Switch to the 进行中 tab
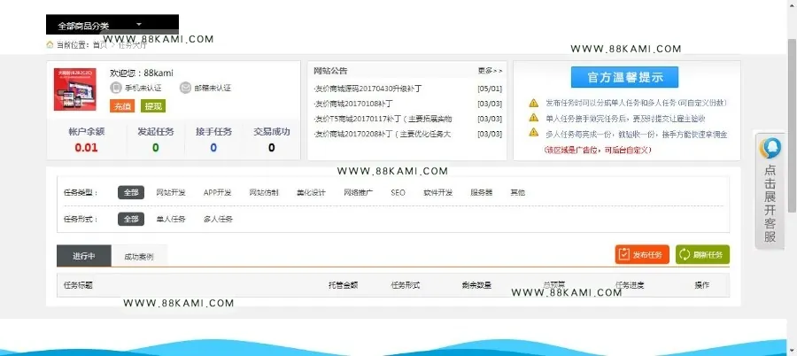 (84, 256)
